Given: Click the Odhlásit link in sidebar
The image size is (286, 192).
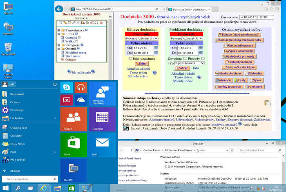Looking at the screenshot, I should point(71,60).
